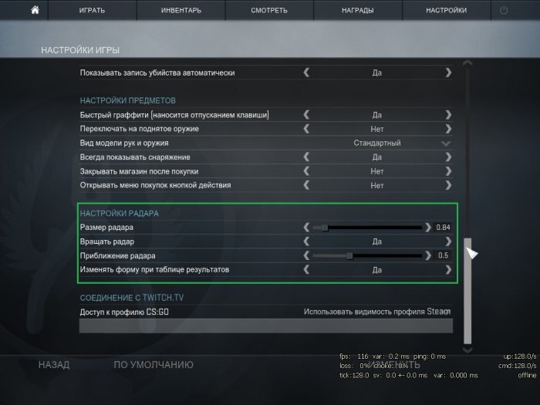
Task: Open Доступ к профилю CS:GO dropdown
Action: coord(377,312)
